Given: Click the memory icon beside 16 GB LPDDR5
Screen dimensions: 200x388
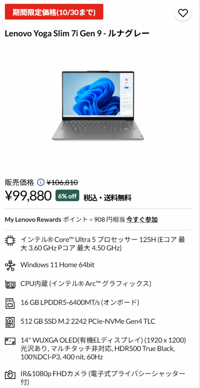Looking at the screenshot, I should tap(10, 303).
